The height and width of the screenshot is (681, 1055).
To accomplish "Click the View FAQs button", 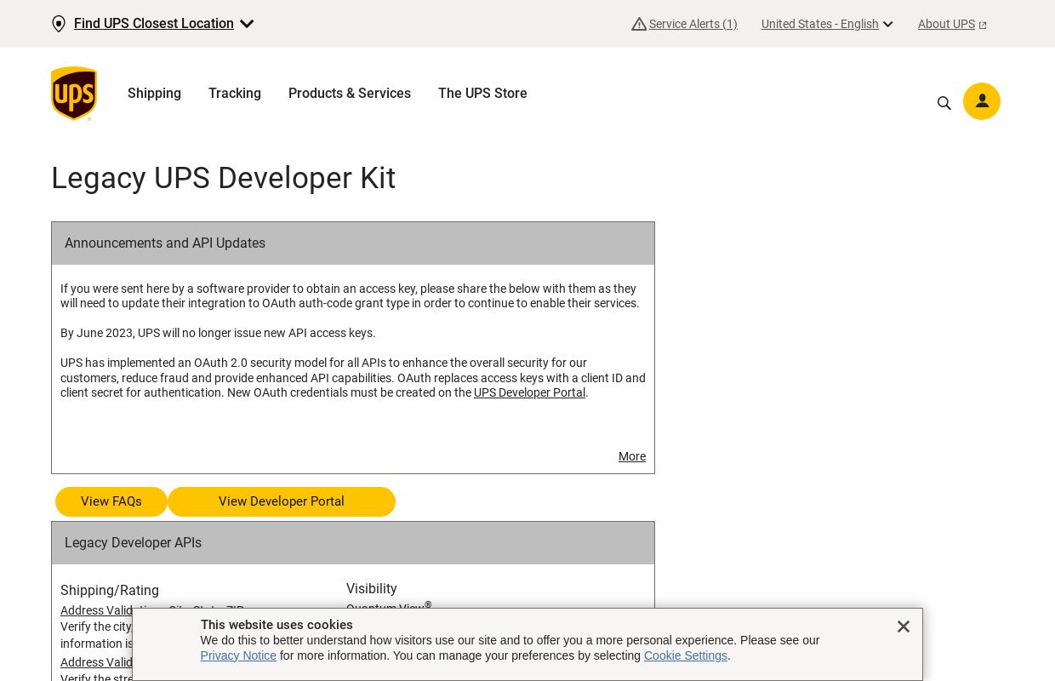I will click(111, 501).
